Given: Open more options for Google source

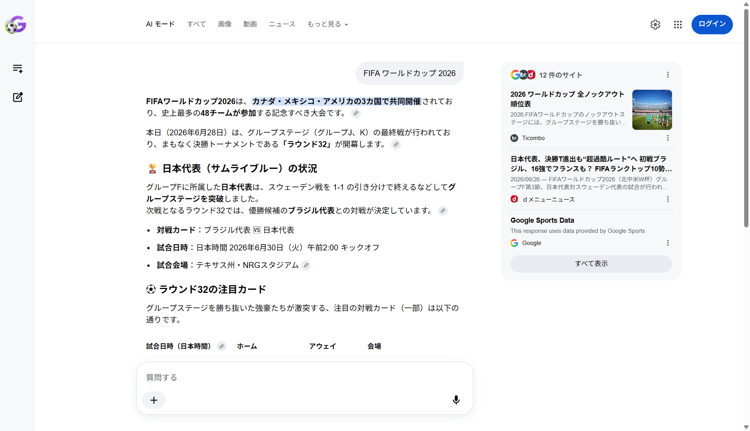Looking at the screenshot, I should pos(668,243).
